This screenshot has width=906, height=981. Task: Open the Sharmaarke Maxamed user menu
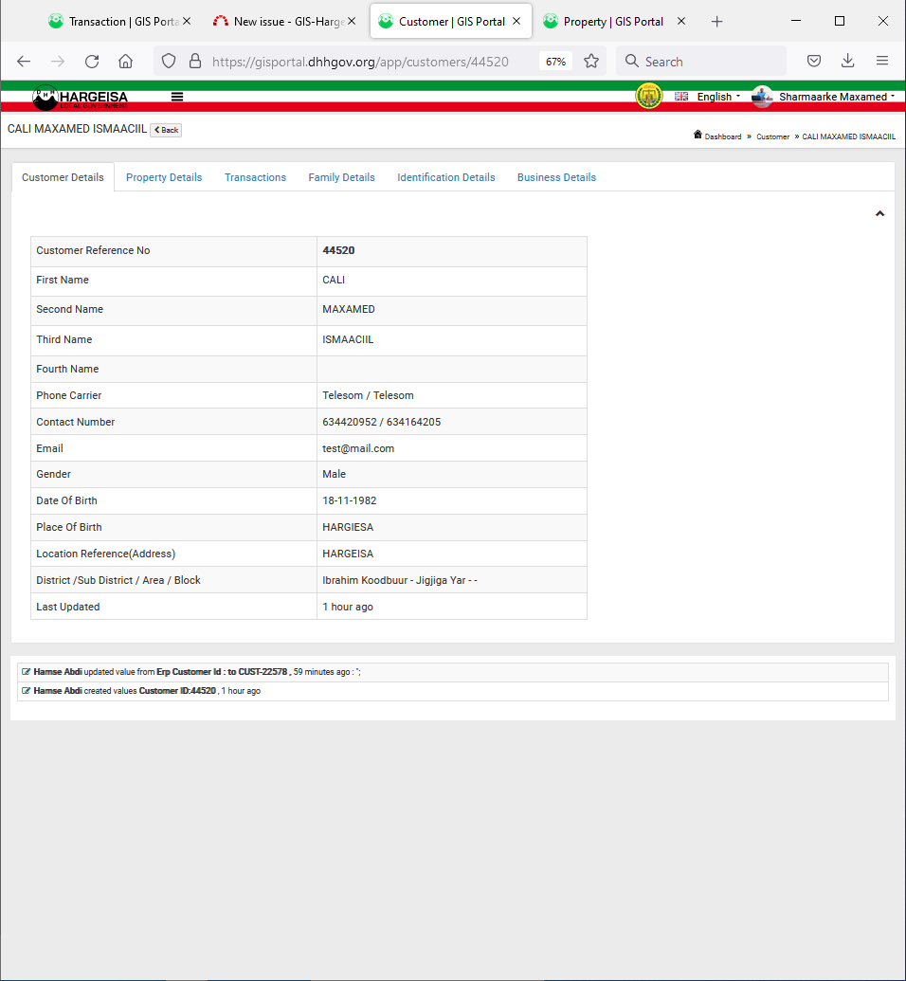coord(837,97)
